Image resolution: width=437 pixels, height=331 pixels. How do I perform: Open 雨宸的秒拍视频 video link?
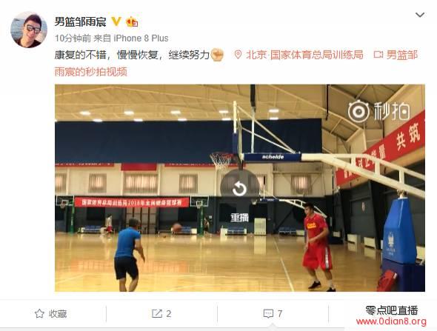(x=91, y=72)
